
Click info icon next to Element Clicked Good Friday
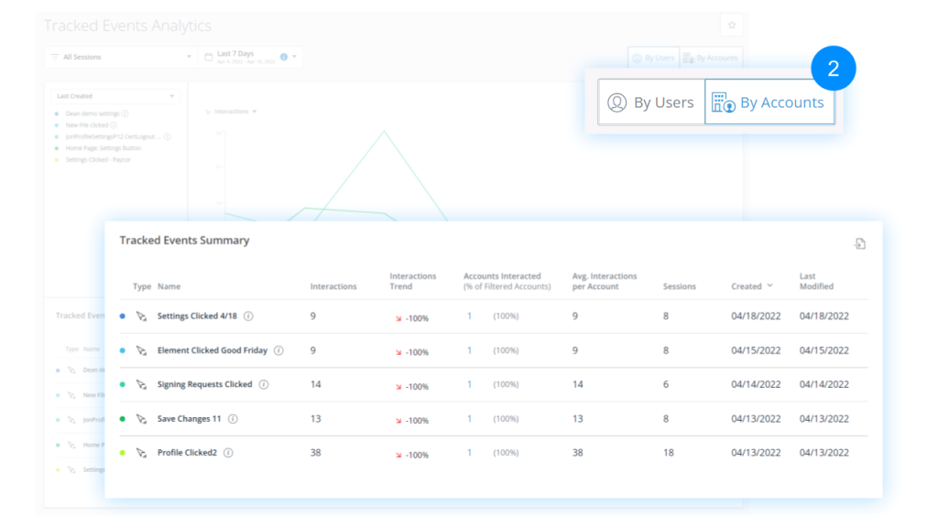(278, 350)
